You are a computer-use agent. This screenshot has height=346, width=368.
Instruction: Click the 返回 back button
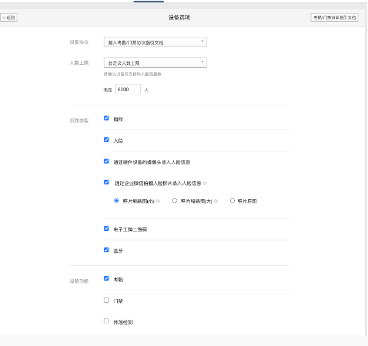[9, 18]
